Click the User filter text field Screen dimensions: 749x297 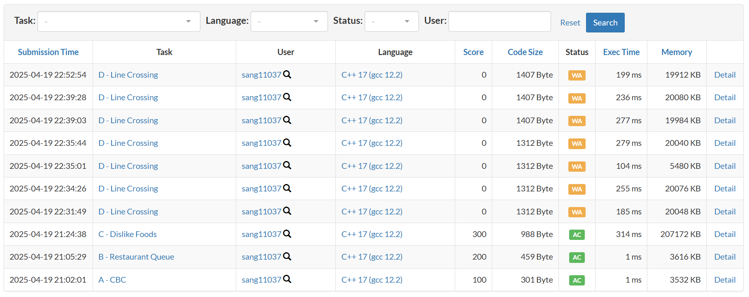[x=500, y=21]
